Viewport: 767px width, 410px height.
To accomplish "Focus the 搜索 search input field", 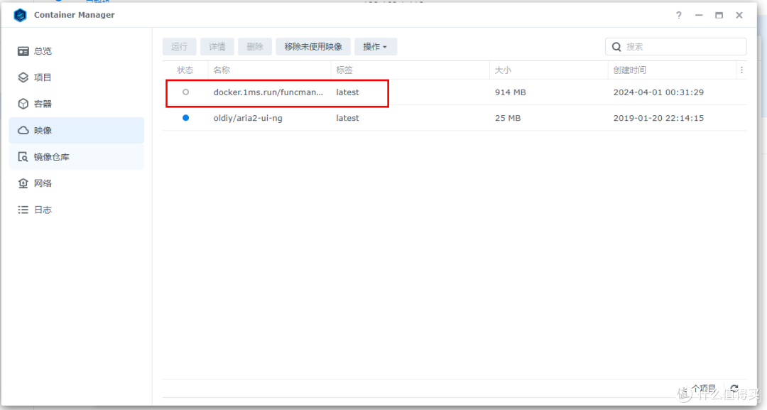I will point(675,46).
